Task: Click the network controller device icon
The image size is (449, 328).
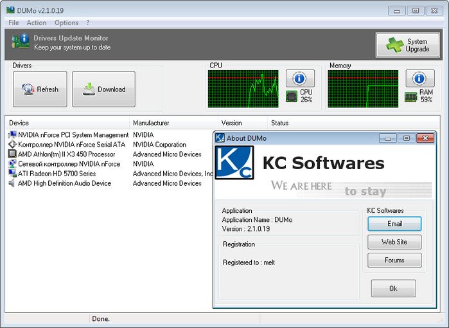Action: [x=12, y=163]
